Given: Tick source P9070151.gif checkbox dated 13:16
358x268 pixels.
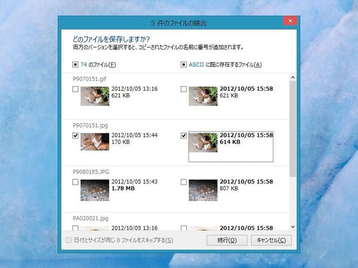Looking at the screenshot, I should [x=75, y=89].
